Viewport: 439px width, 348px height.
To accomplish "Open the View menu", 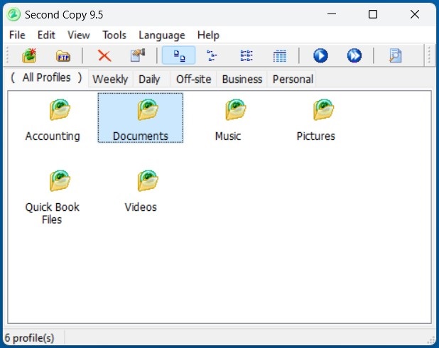I will [78, 36].
